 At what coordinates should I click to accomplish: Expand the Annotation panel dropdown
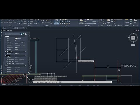[x=47, y=26]
